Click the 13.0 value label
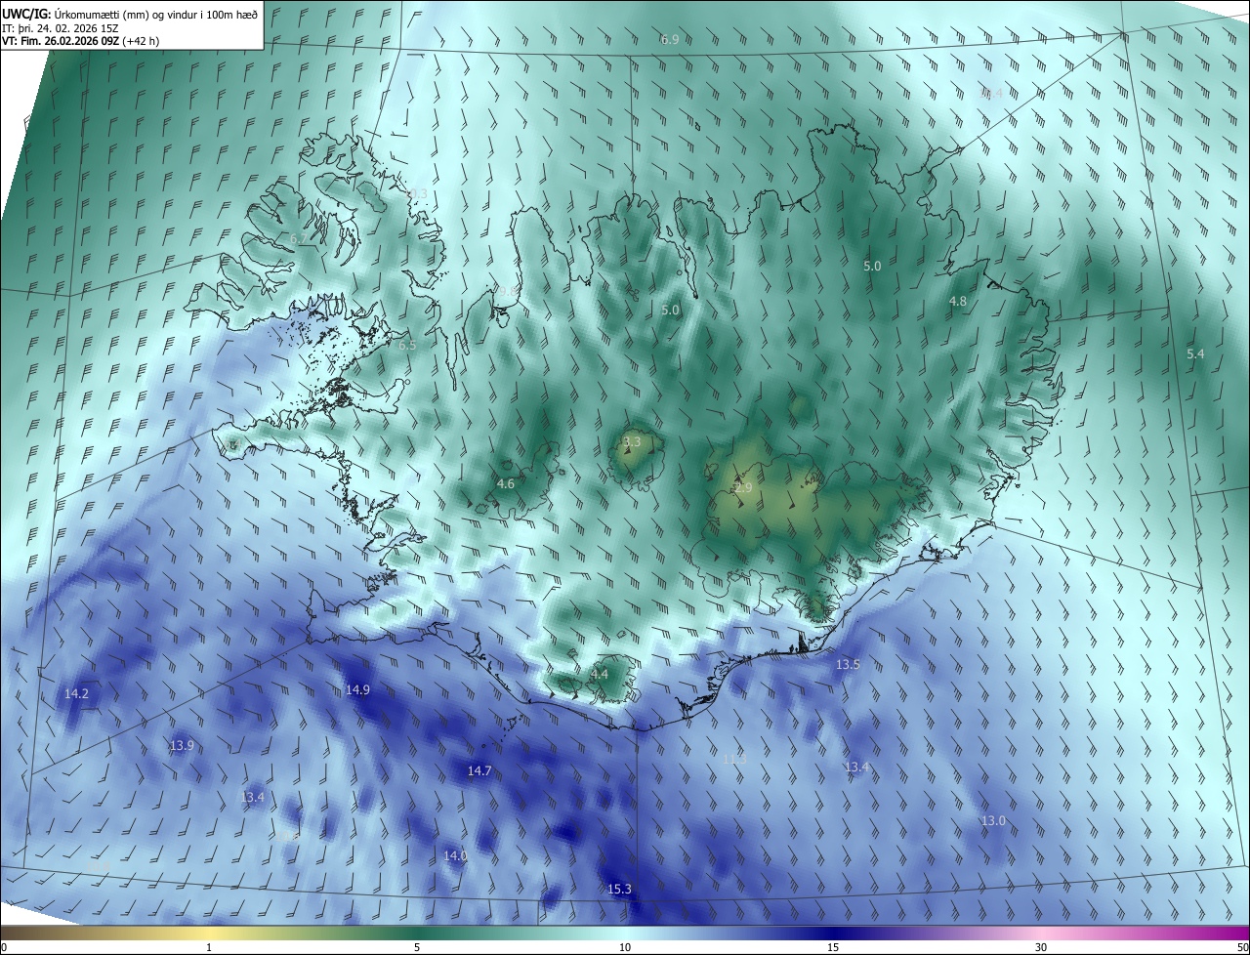The height and width of the screenshot is (955, 1250). (993, 820)
